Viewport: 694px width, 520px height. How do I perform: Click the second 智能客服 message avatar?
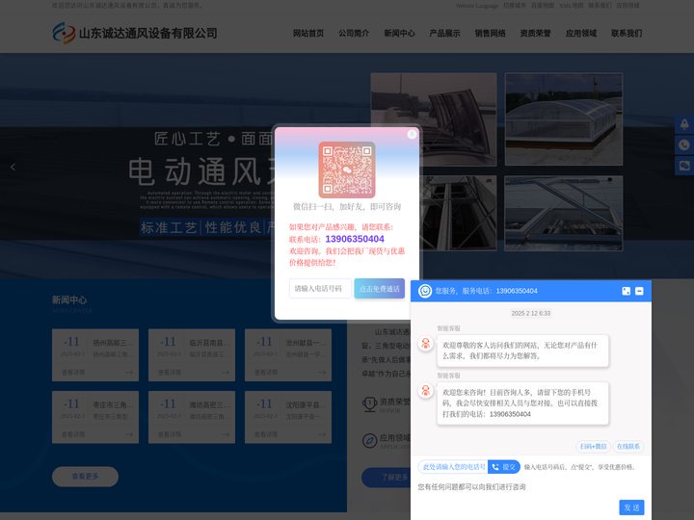coord(426,390)
